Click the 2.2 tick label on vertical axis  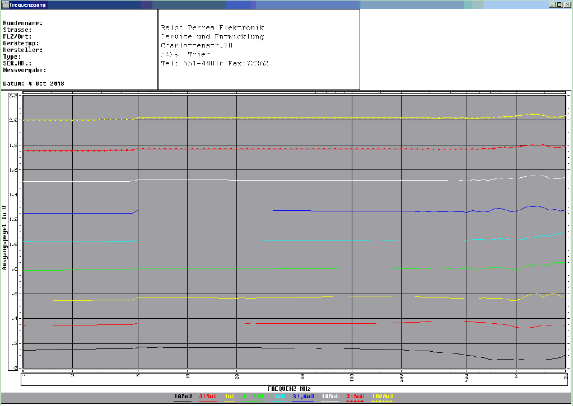(13, 96)
